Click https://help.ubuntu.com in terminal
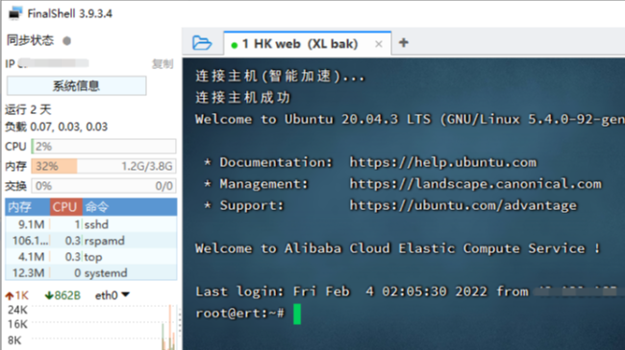625x350 pixels. pos(443,162)
